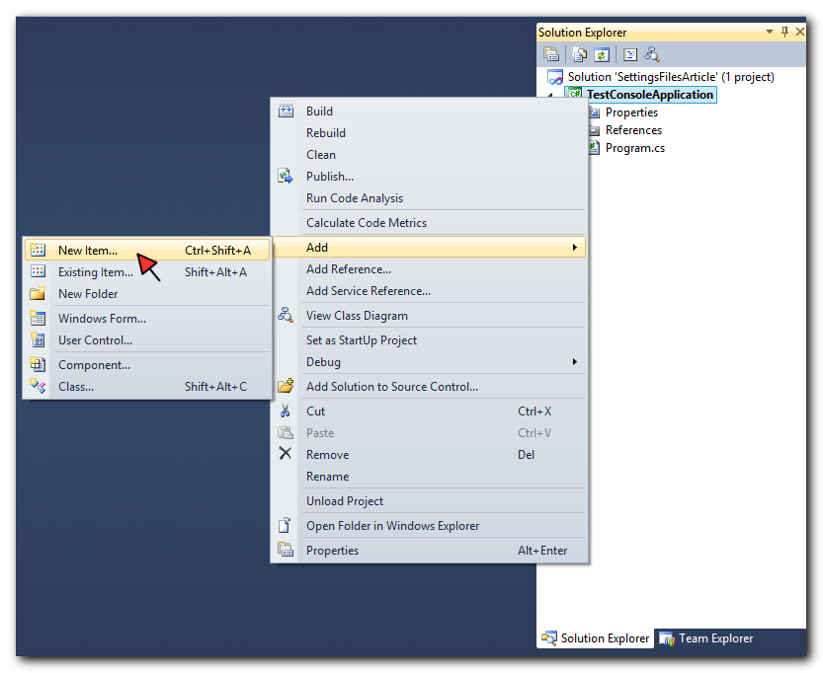Open the View Class Diagram toolbar icon
The width and height of the screenshot is (823, 673).
(x=652, y=53)
